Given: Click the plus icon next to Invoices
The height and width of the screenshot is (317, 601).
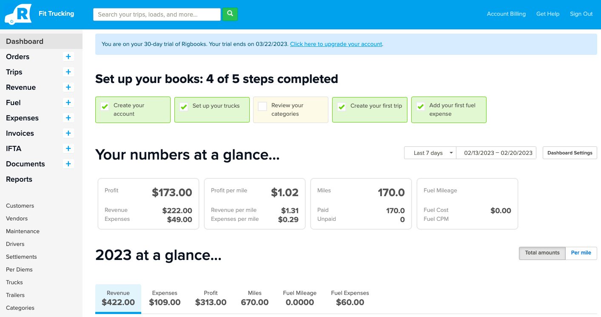Looking at the screenshot, I should 68,133.
